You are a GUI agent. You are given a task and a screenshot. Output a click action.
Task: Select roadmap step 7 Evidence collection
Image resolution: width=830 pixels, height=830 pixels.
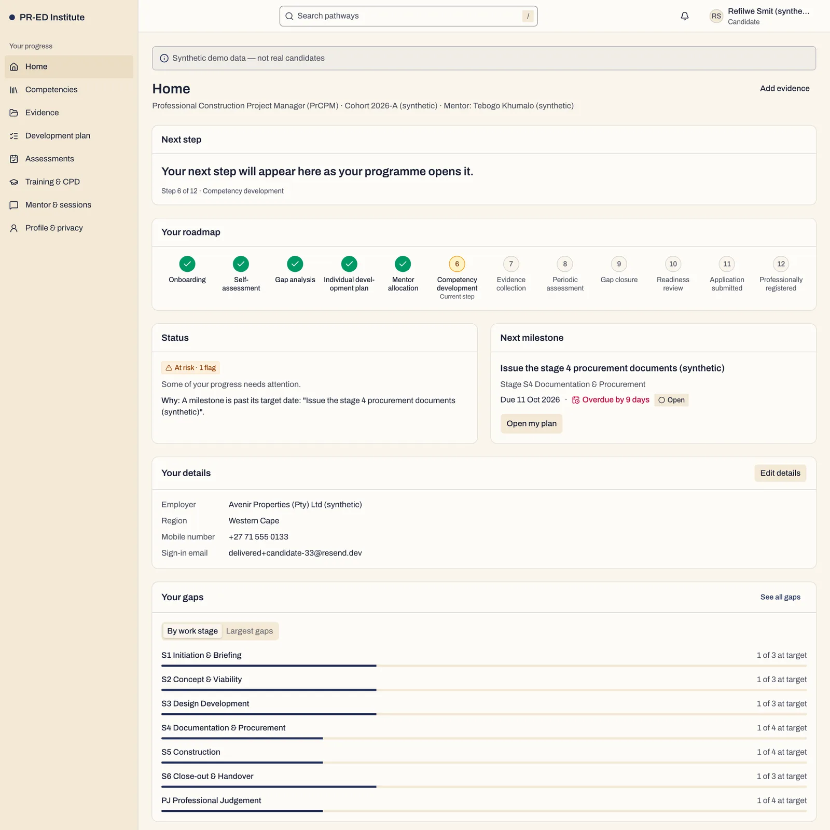511,264
